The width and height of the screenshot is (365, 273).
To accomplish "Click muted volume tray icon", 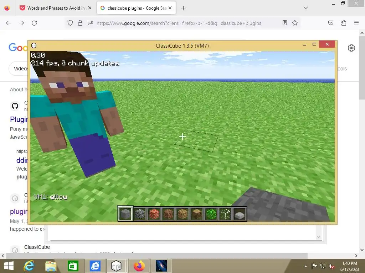I will click(x=331, y=266).
